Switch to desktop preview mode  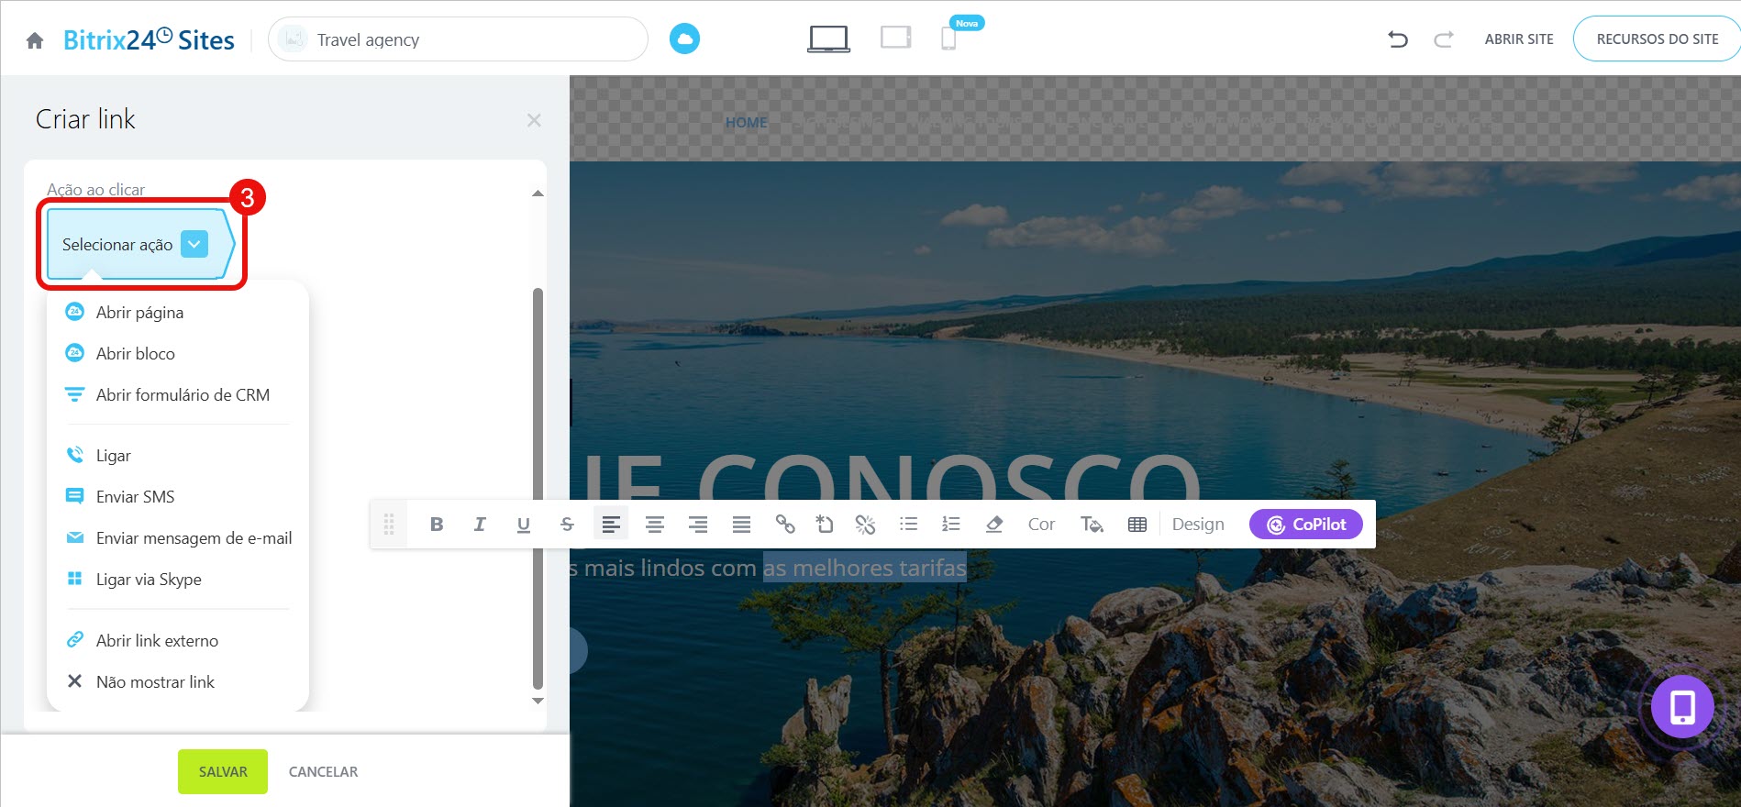point(828,39)
